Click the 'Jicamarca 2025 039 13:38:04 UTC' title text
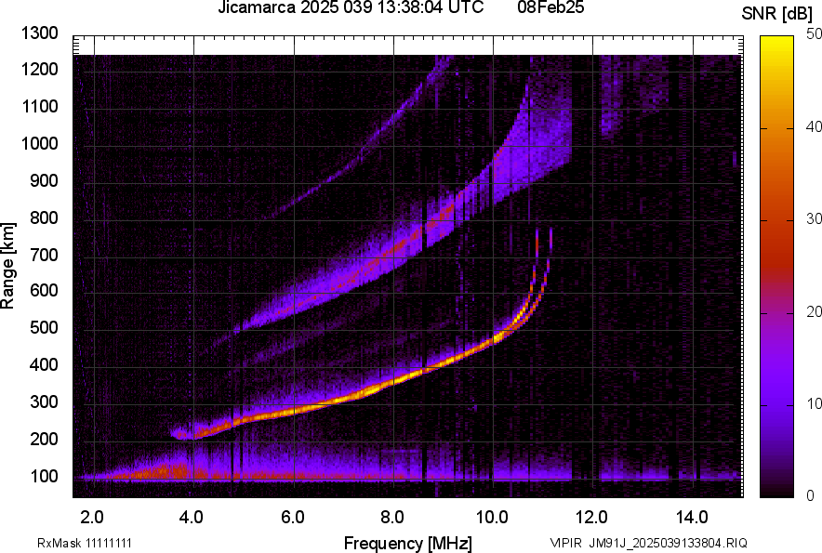Viewport: 822px width, 553px height. pos(351,7)
